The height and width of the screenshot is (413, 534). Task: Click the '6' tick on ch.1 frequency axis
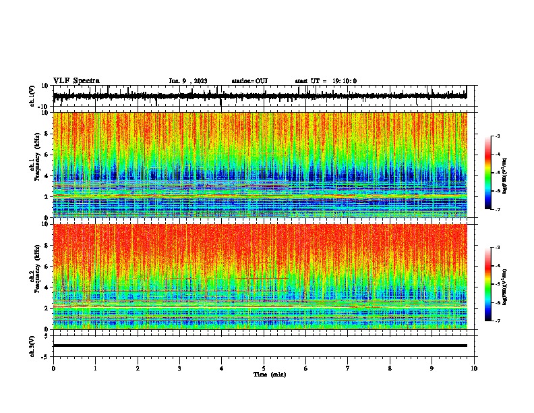coord(47,155)
